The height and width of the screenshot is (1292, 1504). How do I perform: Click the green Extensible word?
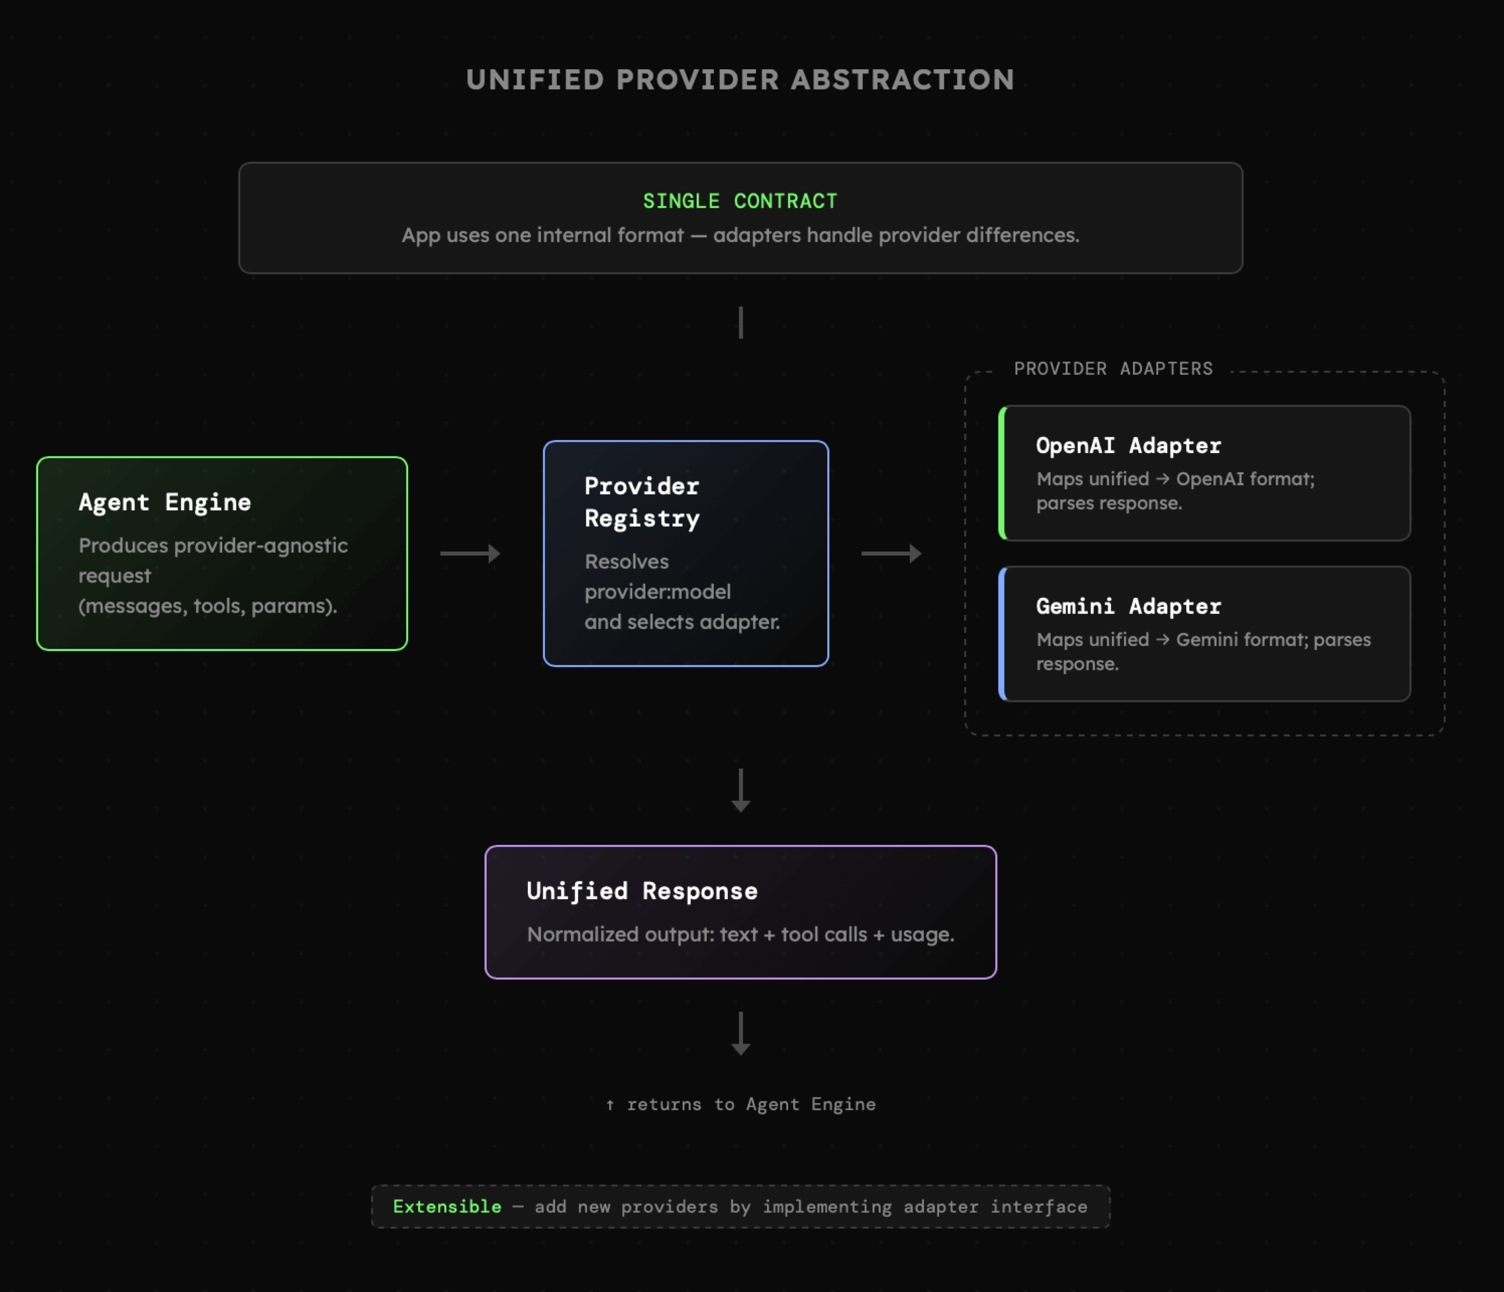(447, 1207)
